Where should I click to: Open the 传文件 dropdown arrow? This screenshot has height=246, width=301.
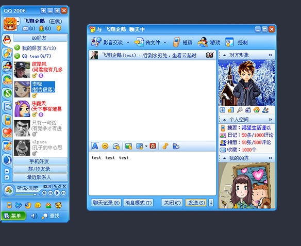(x=165, y=42)
